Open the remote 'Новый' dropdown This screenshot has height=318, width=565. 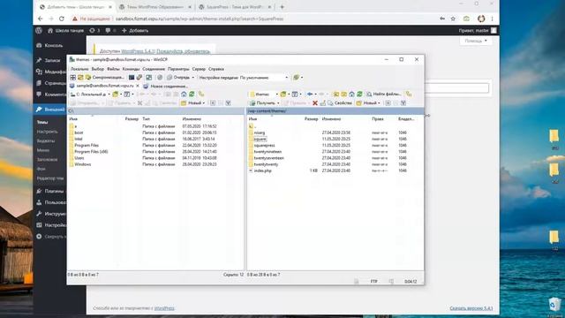(x=368, y=103)
